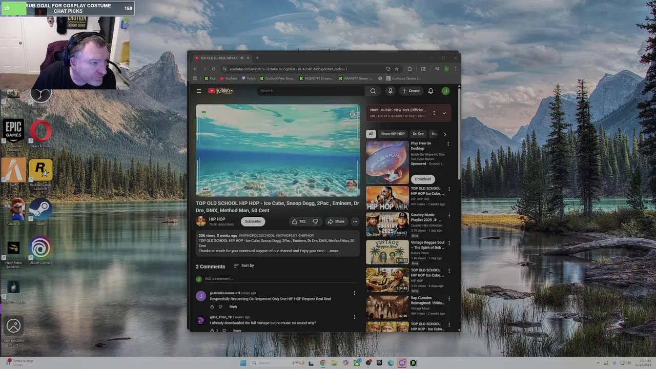Open the Twitch bookmark
656x369 pixels.
pos(248,78)
